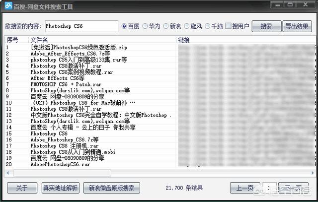Select row 19 百度云 网盘-08090809的分享
The width and height of the screenshot is (318, 202).
160,158
